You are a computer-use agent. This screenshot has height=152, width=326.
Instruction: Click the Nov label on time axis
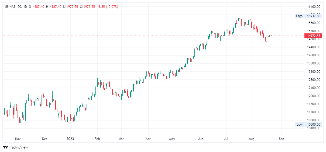[18, 139]
